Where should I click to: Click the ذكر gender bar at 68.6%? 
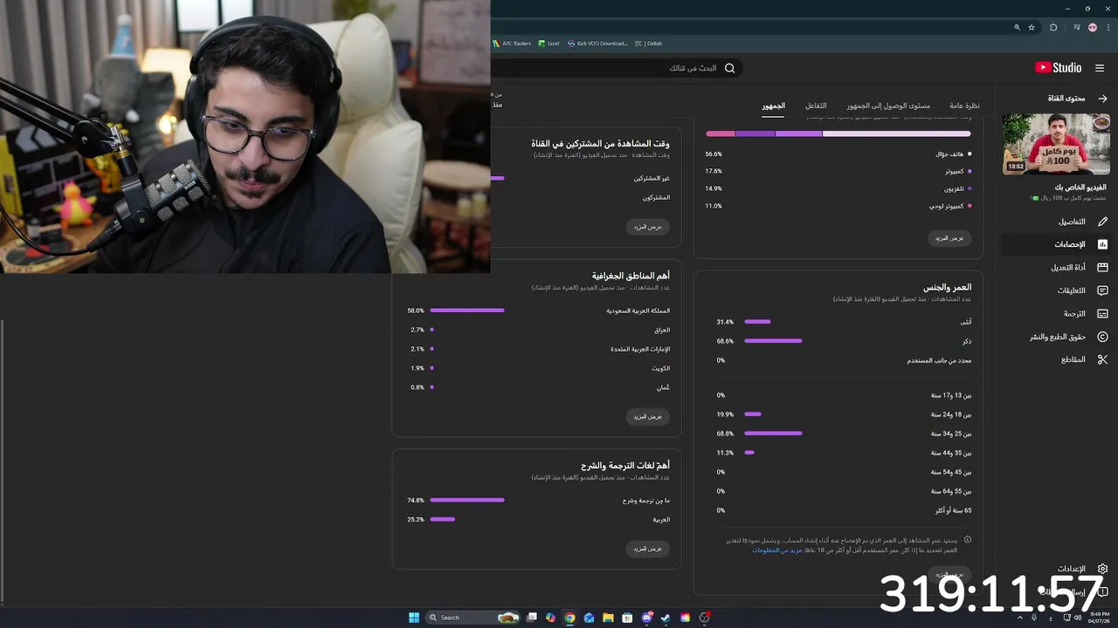[x=773, y=341]
